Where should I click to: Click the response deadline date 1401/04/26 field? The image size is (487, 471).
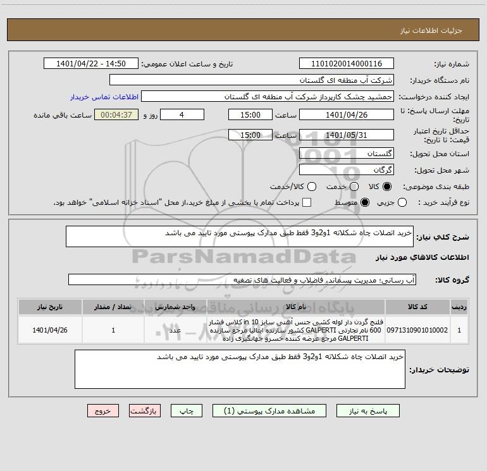(x=347, y=114)
